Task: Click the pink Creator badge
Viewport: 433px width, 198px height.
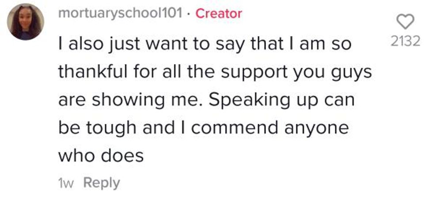Action: pos(219,13)
